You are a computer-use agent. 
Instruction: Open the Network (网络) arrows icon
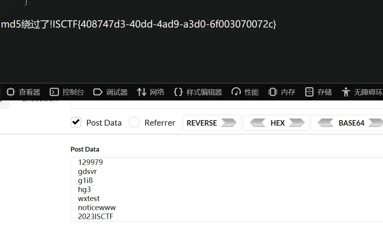[141, 92]
